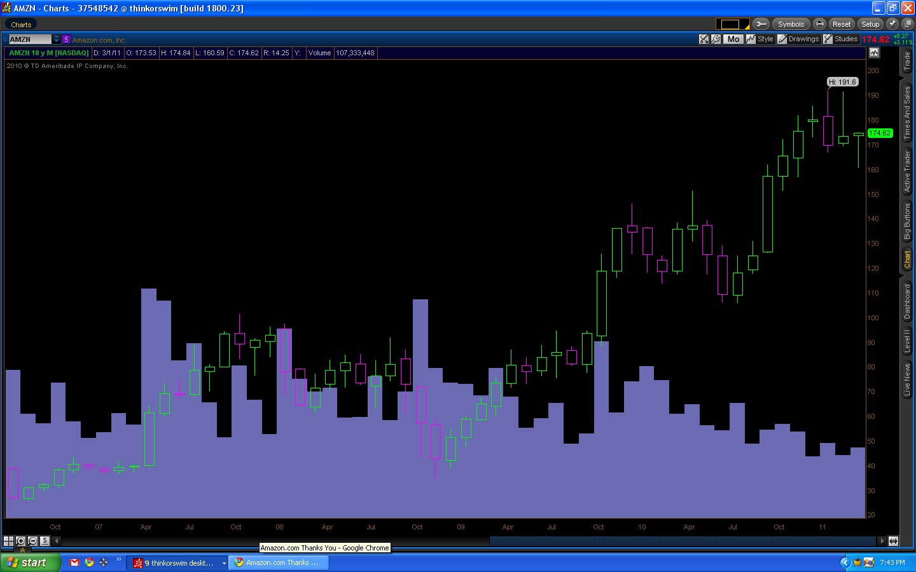Open the Style menu
The height and width of the screenshot is (572, 916).
[760, 39]
